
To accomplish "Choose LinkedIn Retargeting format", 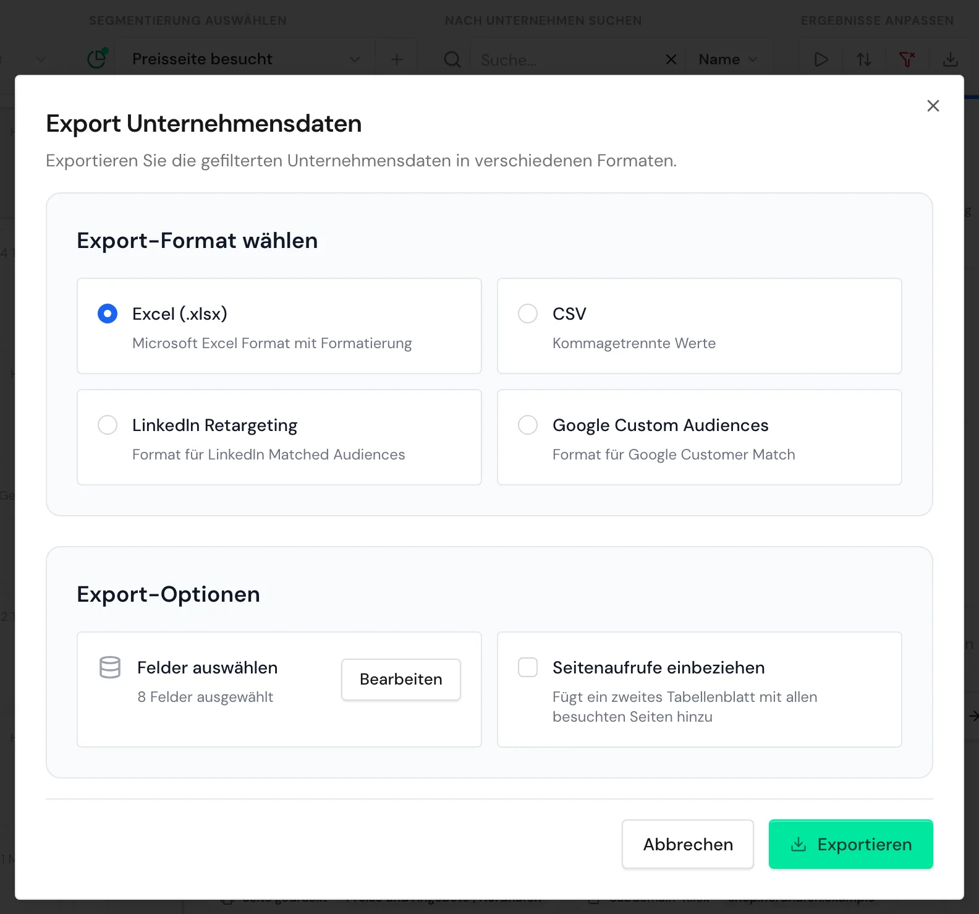I will (x=108, y=425).
